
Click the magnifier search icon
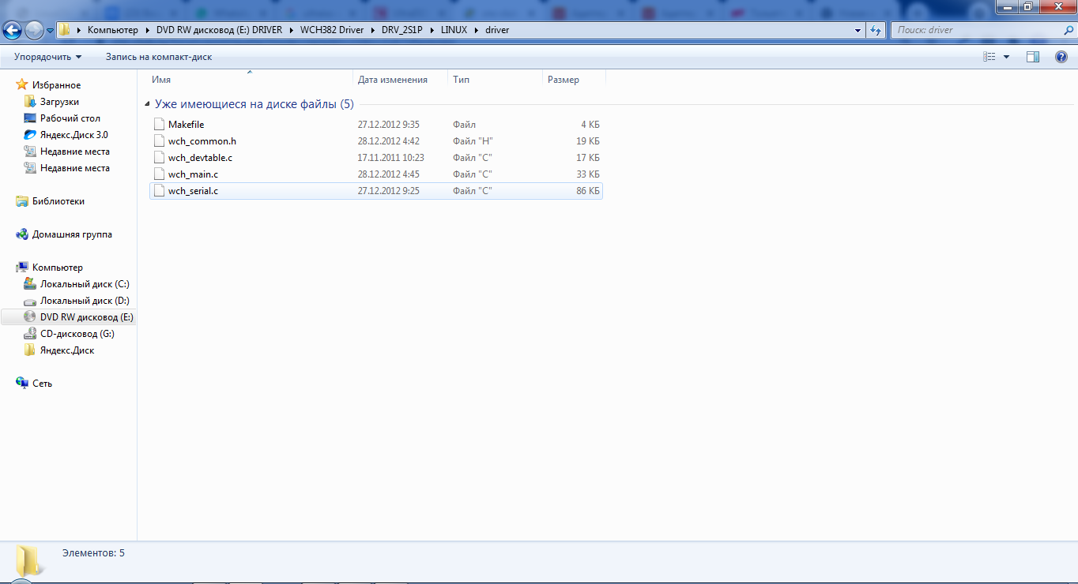1068,30
